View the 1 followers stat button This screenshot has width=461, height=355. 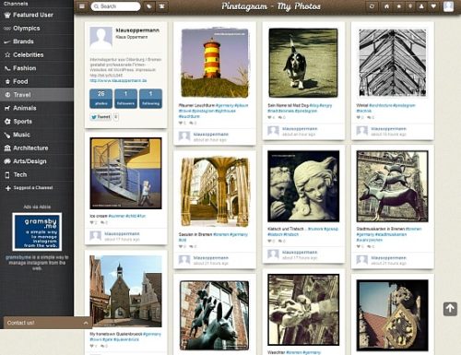point(125,99)
